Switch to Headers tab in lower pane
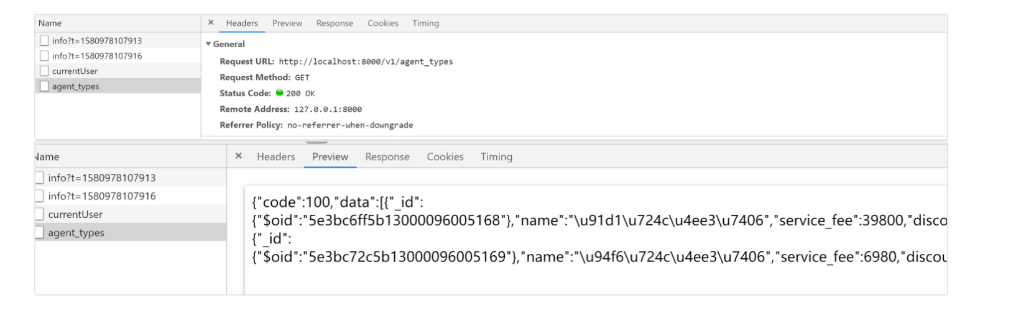Screen dimensions: 1021x321 tap(276, 156)
